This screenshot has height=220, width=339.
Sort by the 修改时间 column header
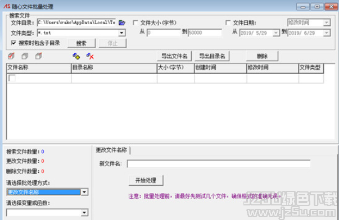coord(273,68)
